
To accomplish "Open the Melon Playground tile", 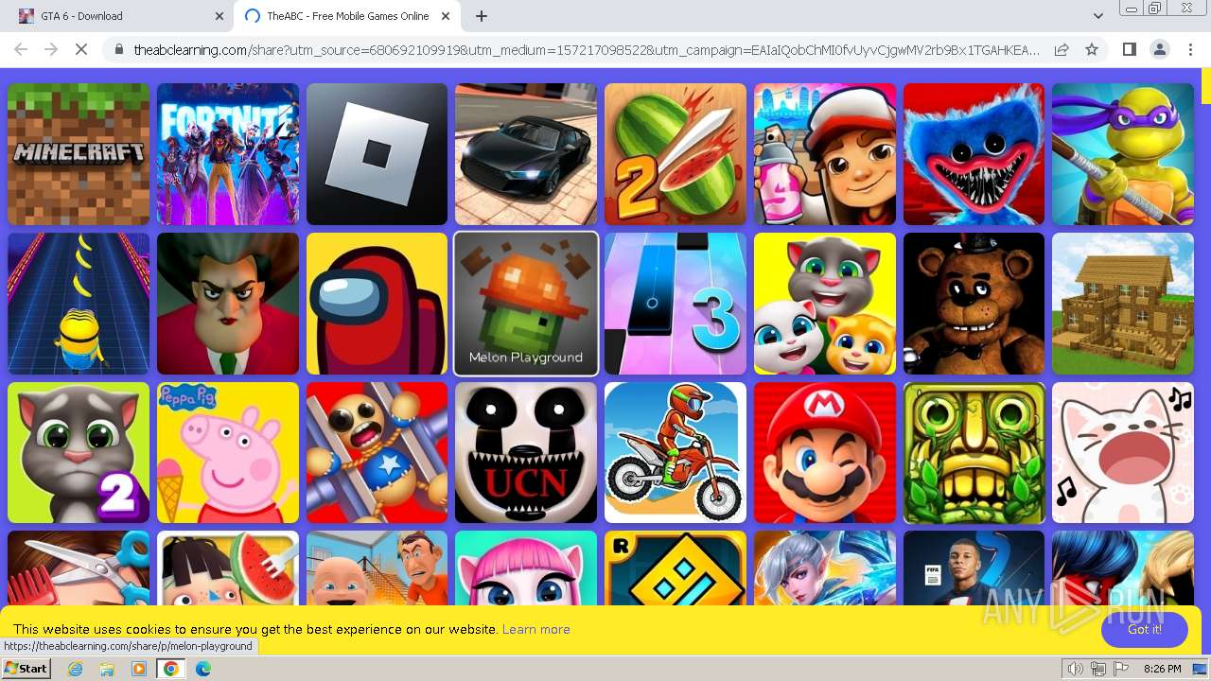I will pos(526,304).
